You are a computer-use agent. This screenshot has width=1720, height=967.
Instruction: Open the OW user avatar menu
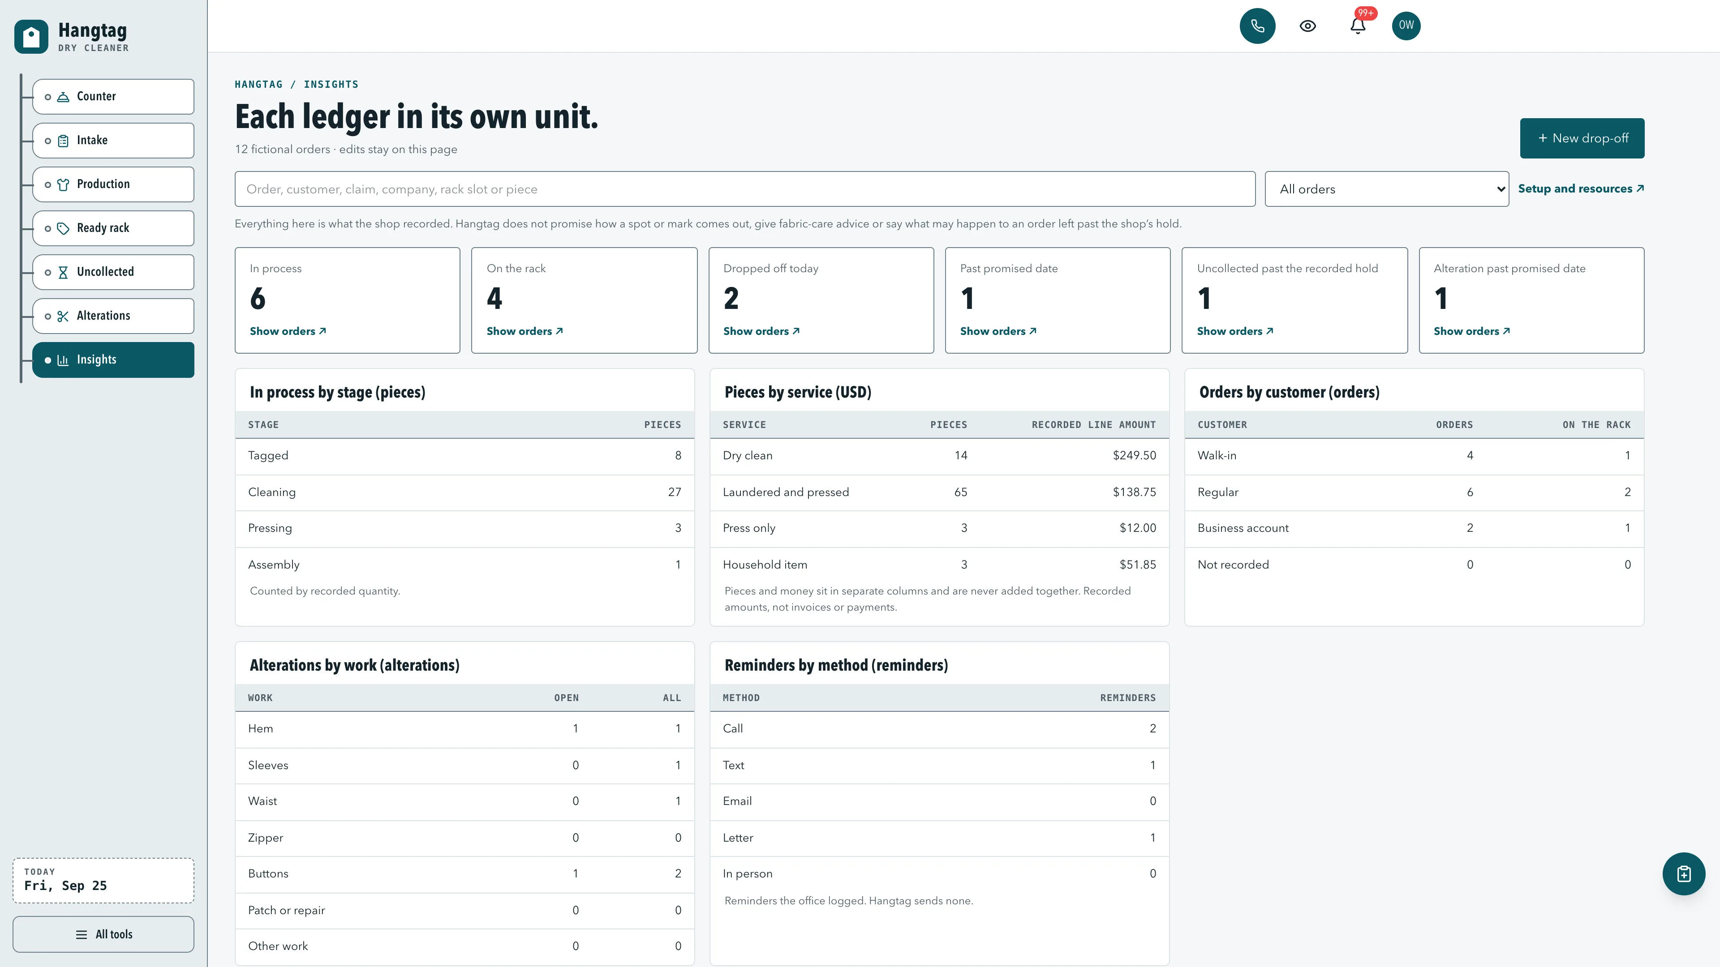click(x=1406, y=26)
